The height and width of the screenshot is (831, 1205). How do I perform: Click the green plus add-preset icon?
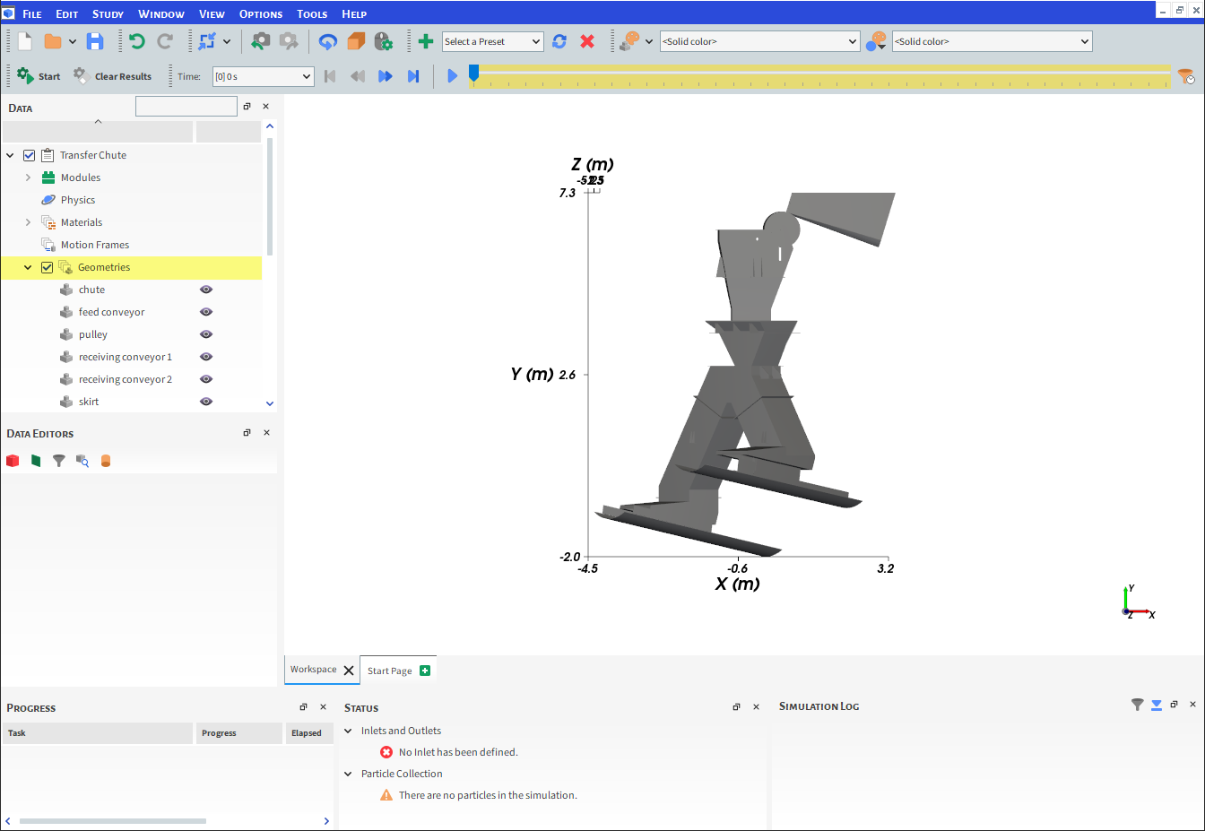coord(426,41)
